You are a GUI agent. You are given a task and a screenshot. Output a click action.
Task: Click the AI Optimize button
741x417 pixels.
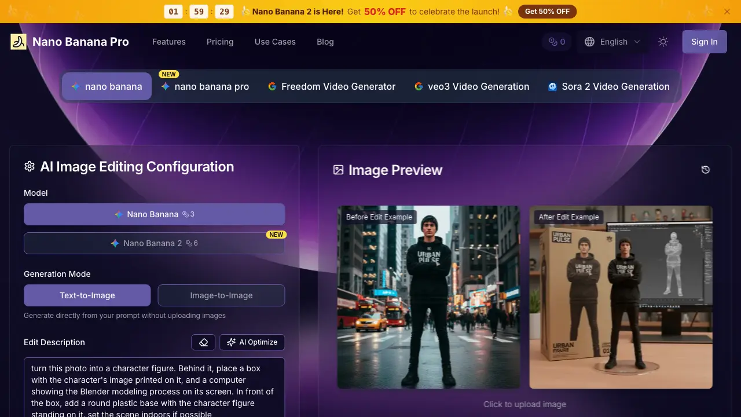click(252, 342)
